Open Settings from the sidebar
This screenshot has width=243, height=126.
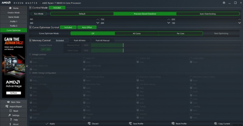[x=13, y=115]
